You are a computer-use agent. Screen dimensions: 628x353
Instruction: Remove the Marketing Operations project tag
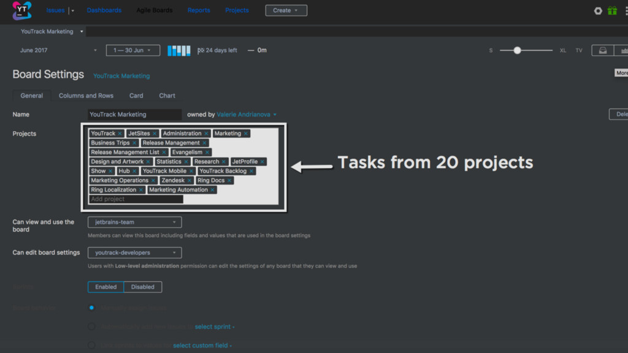(153, 181)
